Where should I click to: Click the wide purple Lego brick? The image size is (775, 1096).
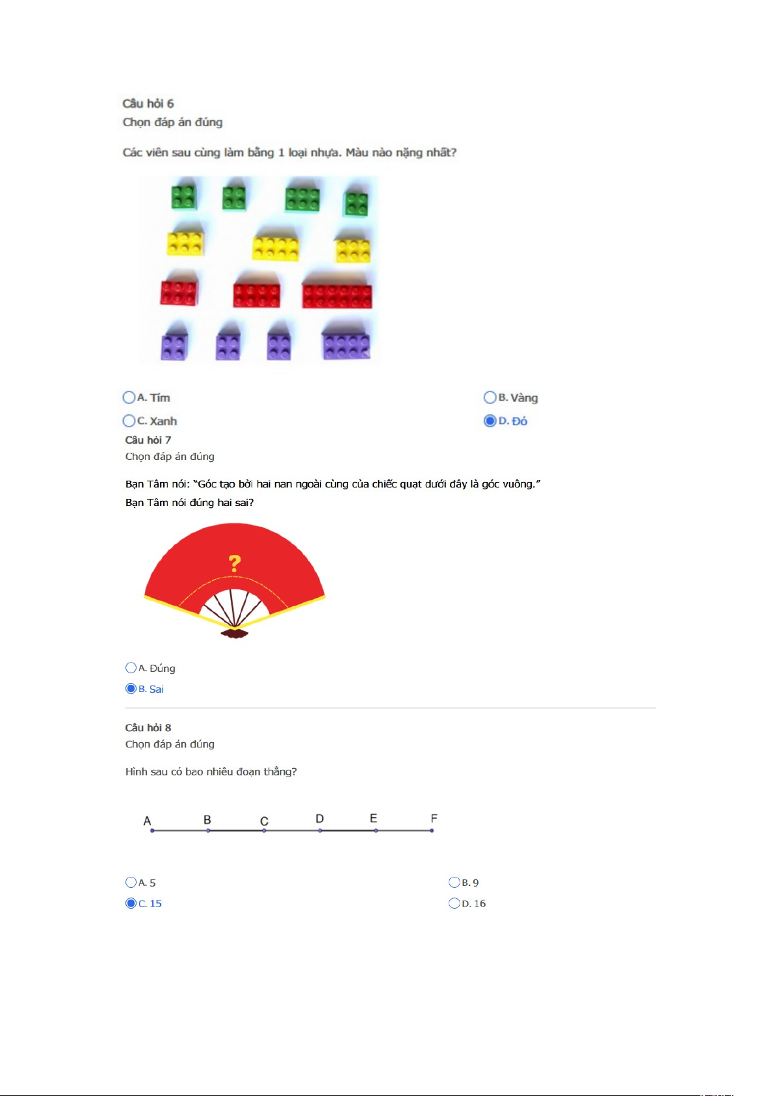pyautogui.click(x=346, y=346)
